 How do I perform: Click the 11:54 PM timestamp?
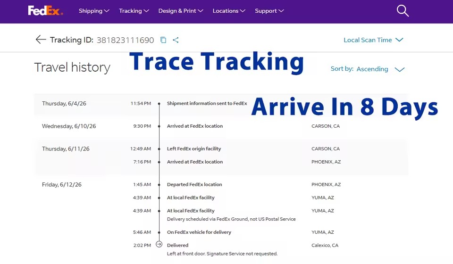(x=141, y=103)
